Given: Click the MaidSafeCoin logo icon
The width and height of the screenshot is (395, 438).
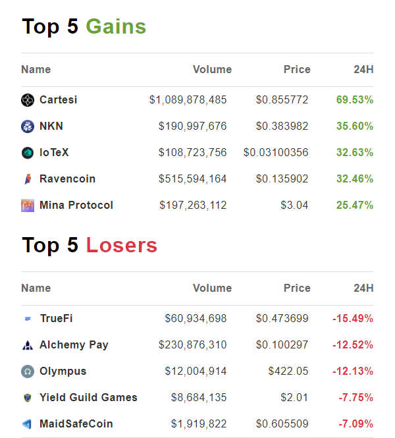Looking at the screenshot, I should click(x=27, y=424).
